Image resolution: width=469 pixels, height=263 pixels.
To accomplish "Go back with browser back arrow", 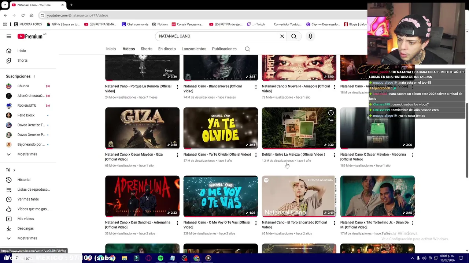I will click(x=5, y=15).
